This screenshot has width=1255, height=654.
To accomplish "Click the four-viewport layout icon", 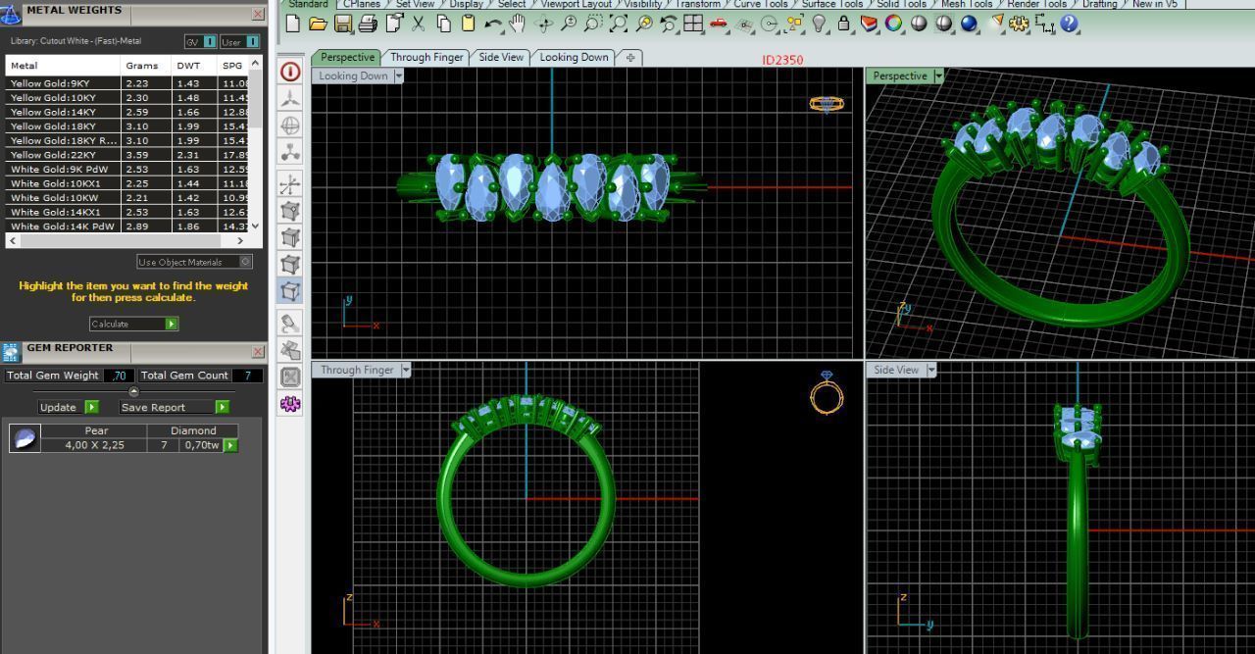I will 693,24.
